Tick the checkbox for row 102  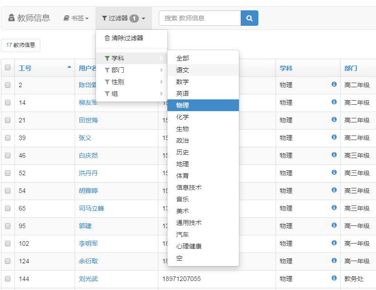point(8,243)
